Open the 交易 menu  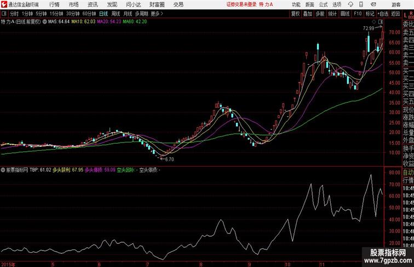tap(178, 4)
